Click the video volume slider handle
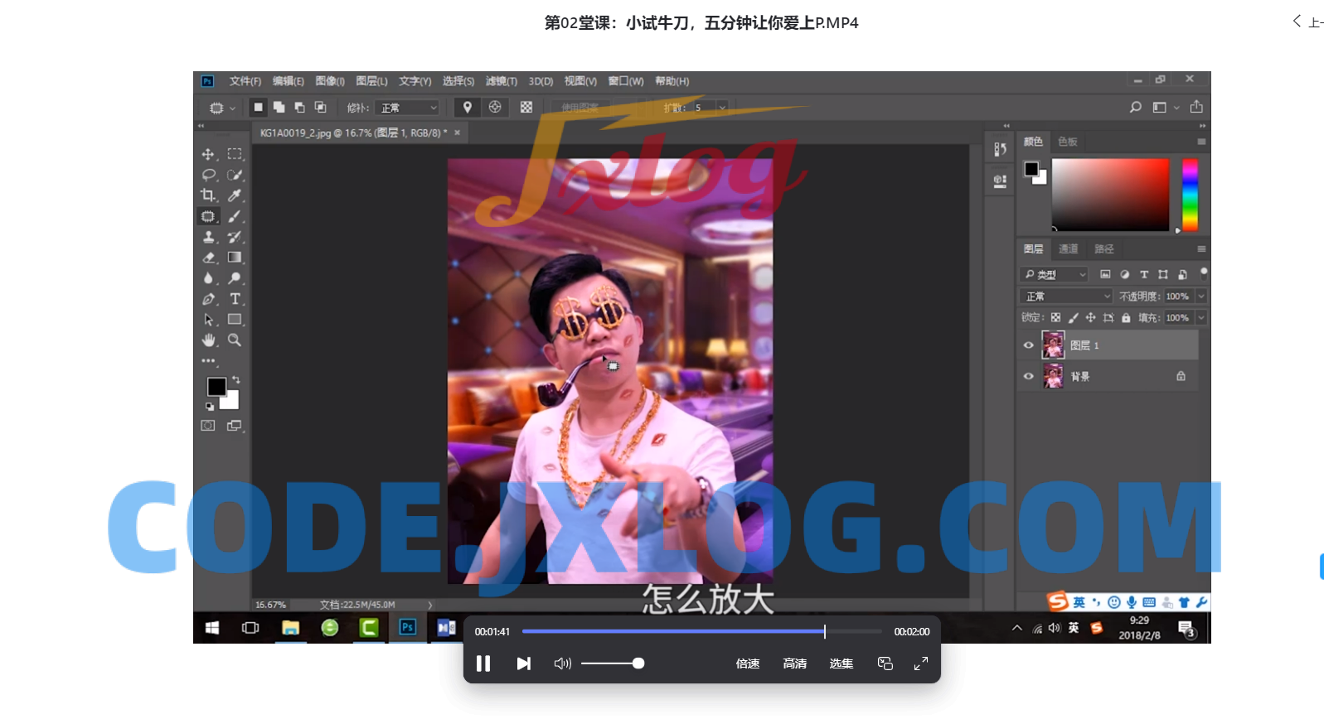This screenshot has height=719, width=1324. click(x=638, y=664)
